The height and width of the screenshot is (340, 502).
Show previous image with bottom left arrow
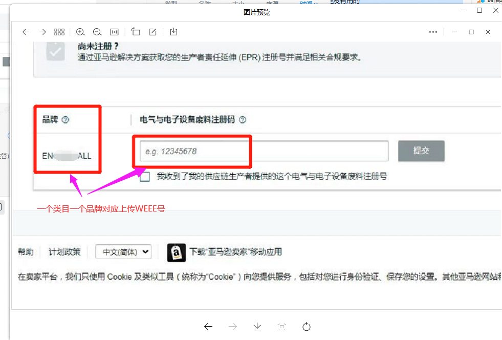[208, 327]
